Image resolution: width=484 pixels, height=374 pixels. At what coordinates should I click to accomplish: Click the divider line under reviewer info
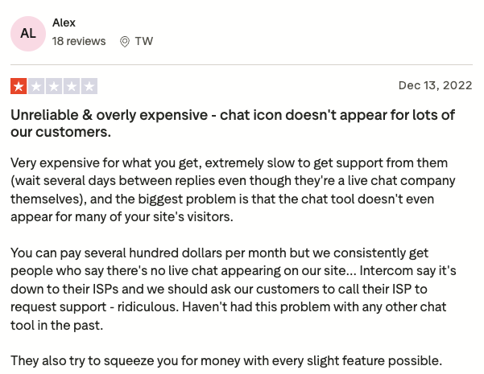[242, 65]
